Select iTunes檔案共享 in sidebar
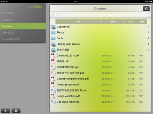Image resolution: width=153 pixels, height=114 pixels. tap(23, 39)
